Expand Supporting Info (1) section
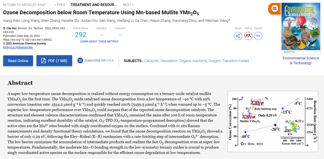Image resolution: width=324 pixels, height=159 pixels. point(99,60)
